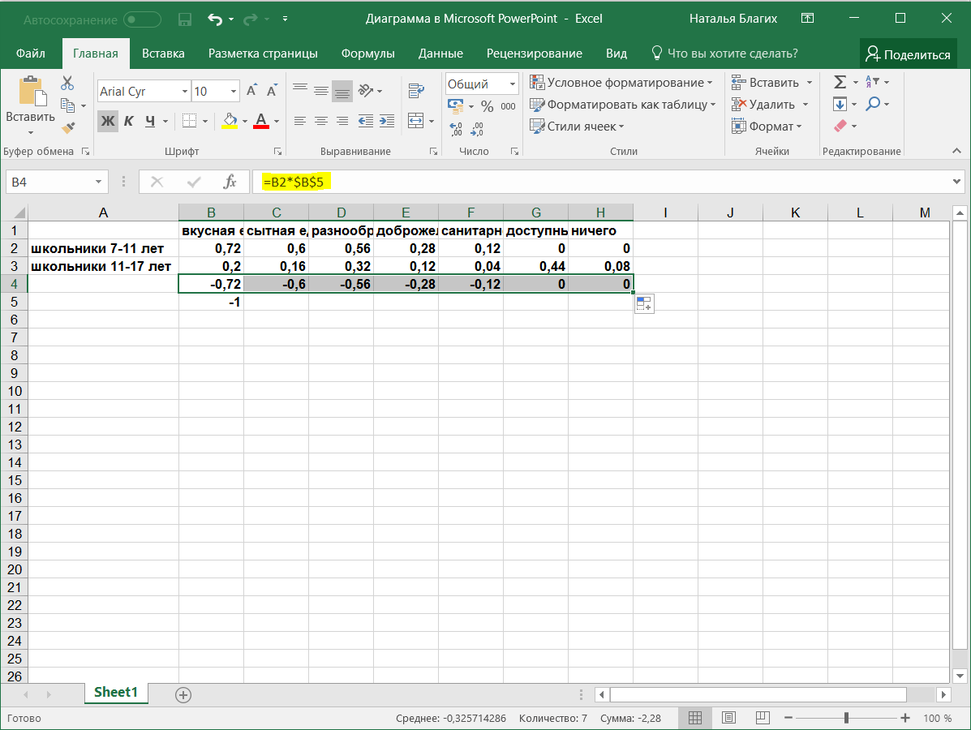Toggle Bold formatting button
This screenshot has height=730, width=971.
click(x=107, y=122)
